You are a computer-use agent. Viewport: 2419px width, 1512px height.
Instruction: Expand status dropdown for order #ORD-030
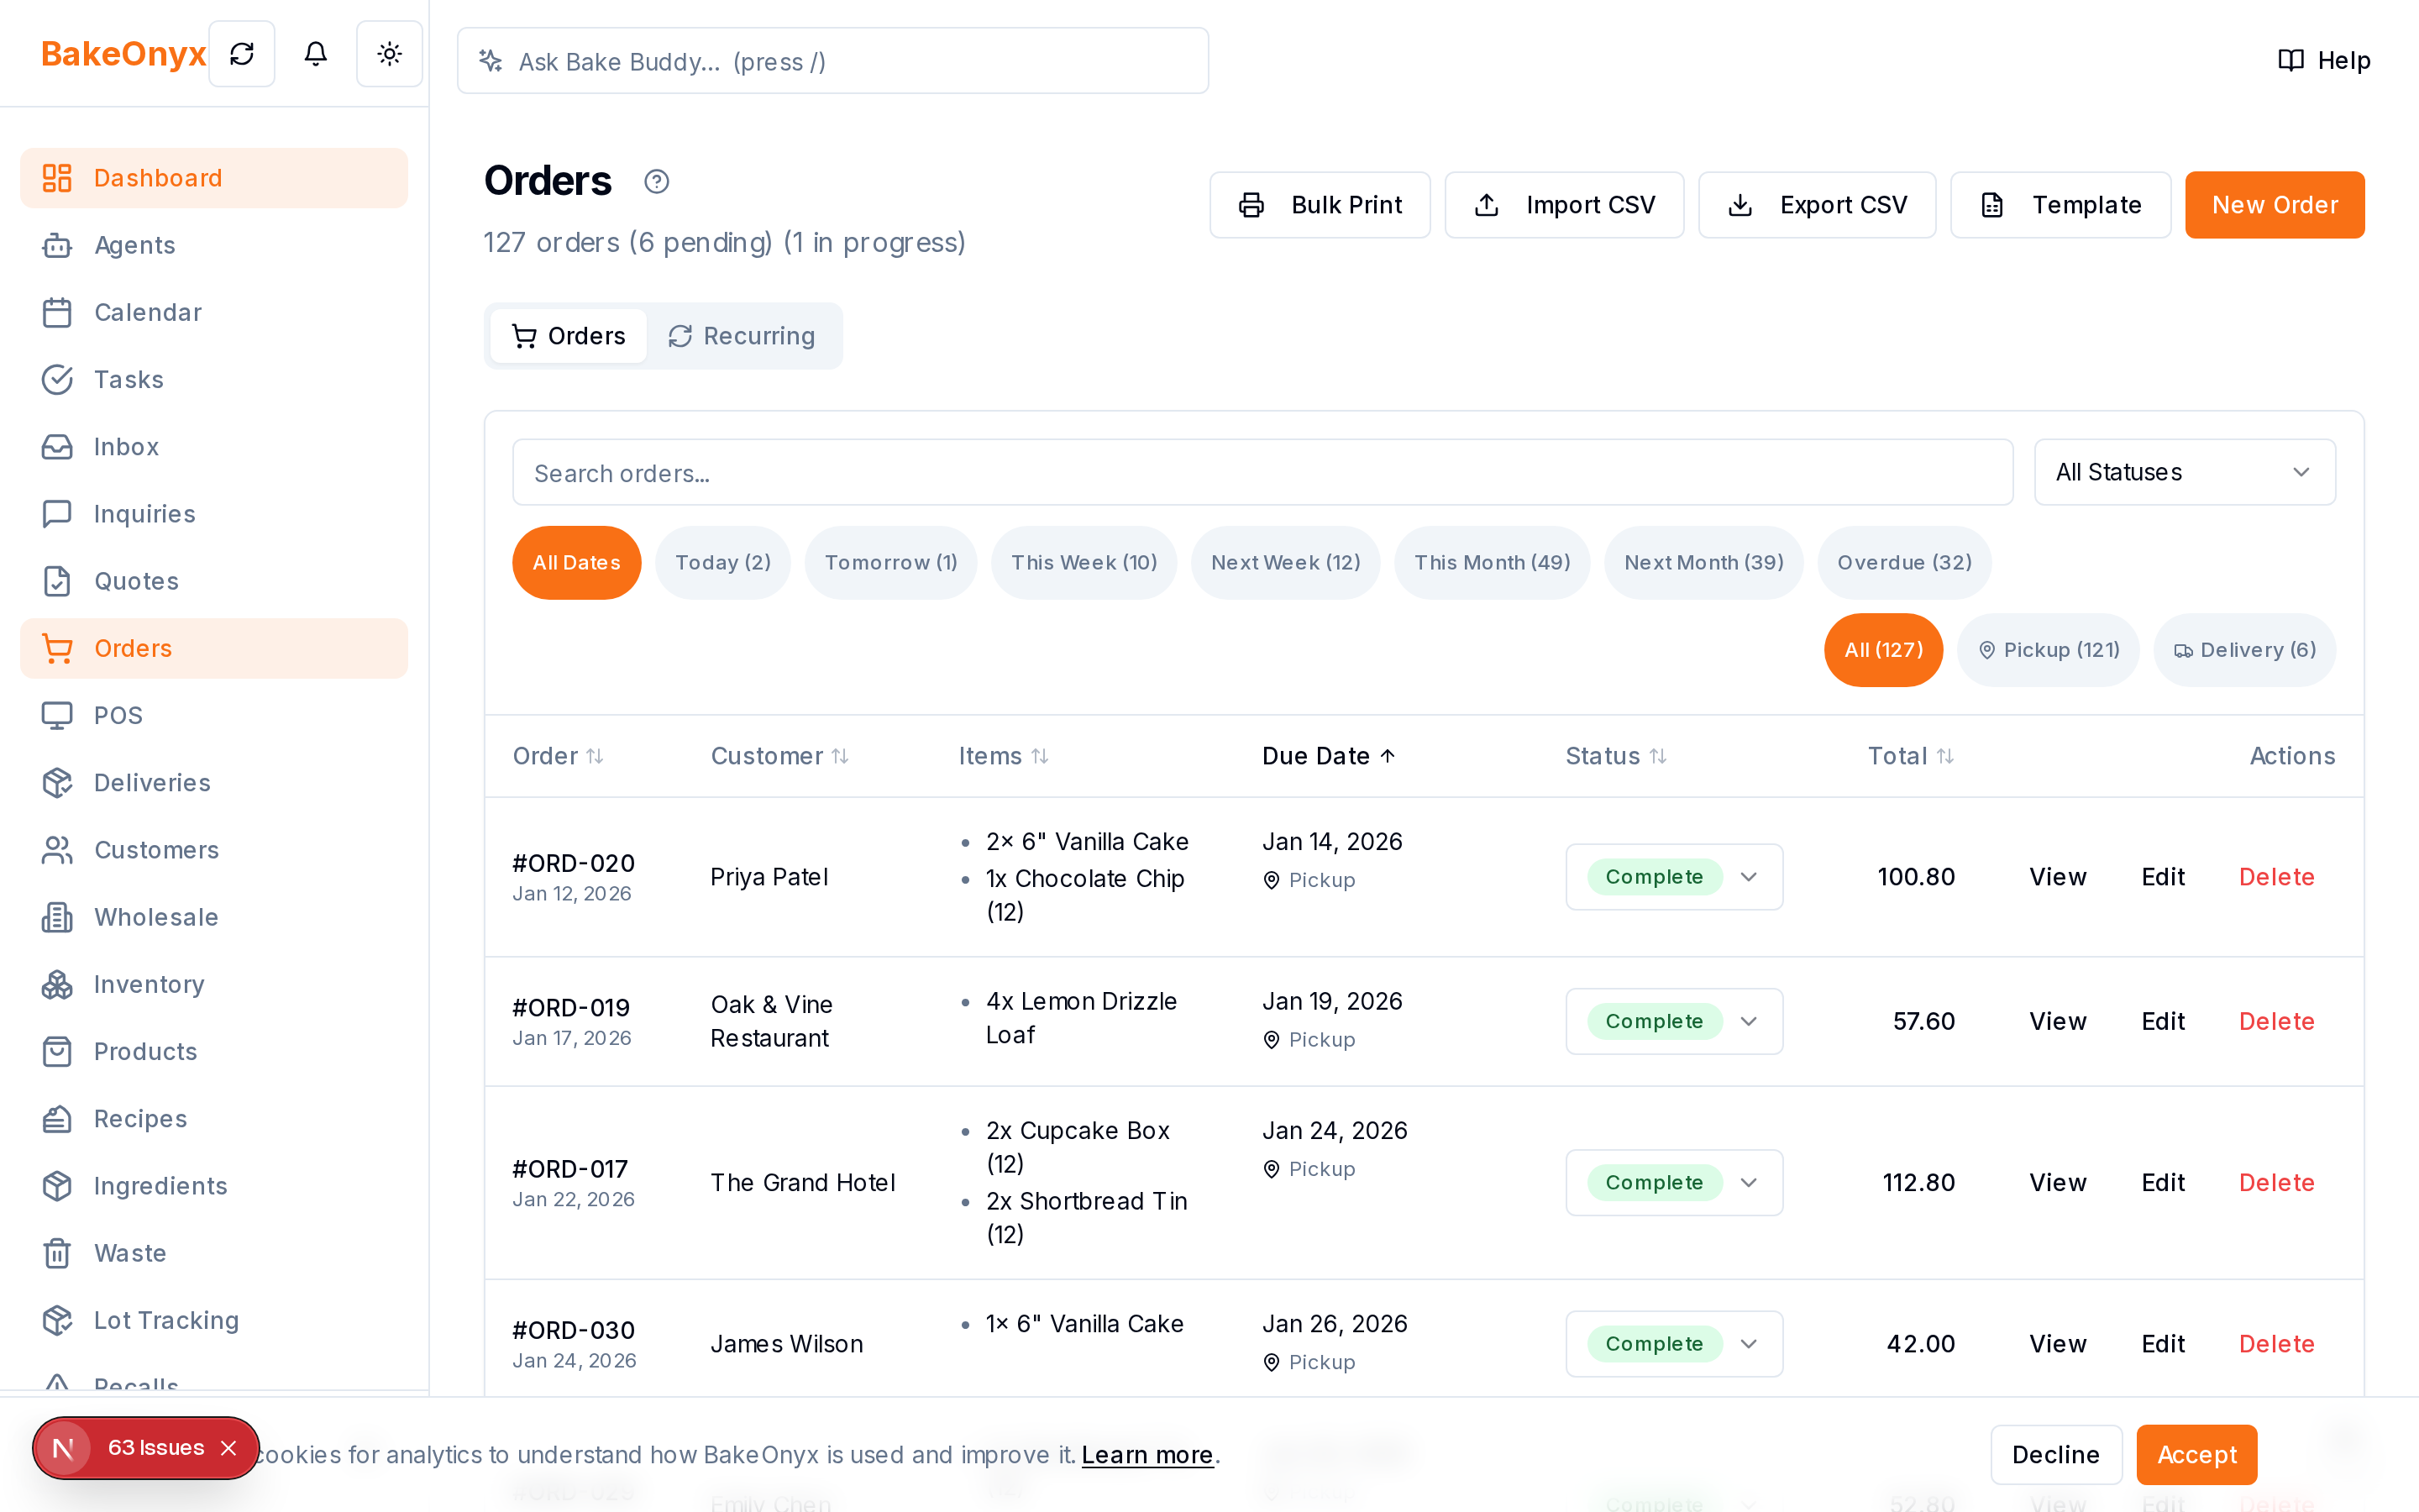point(1674,1344)
